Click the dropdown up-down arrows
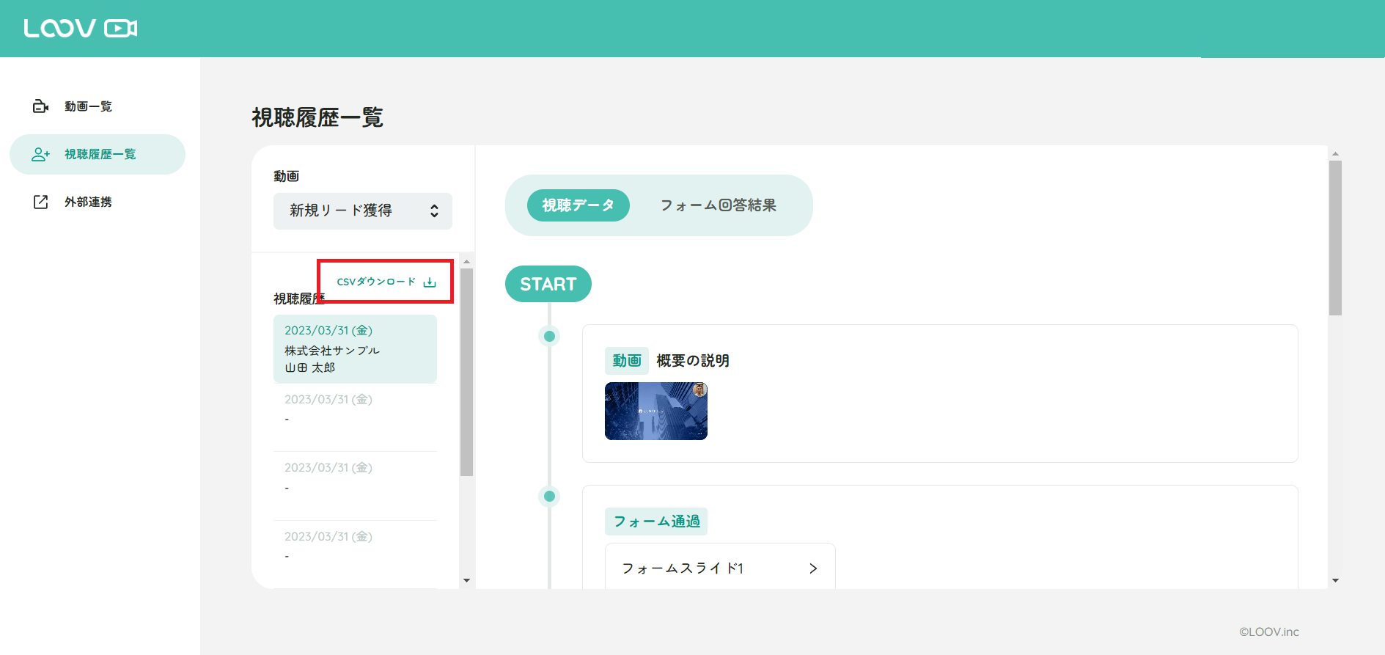1385x655 pixels. (434, 211)
